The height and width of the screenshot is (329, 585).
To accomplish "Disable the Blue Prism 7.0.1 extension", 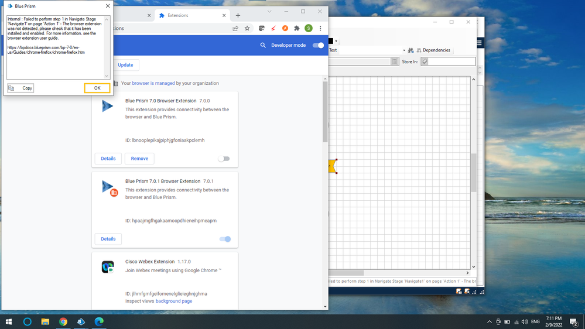I will pyautogui.click(x=225, y=239).
